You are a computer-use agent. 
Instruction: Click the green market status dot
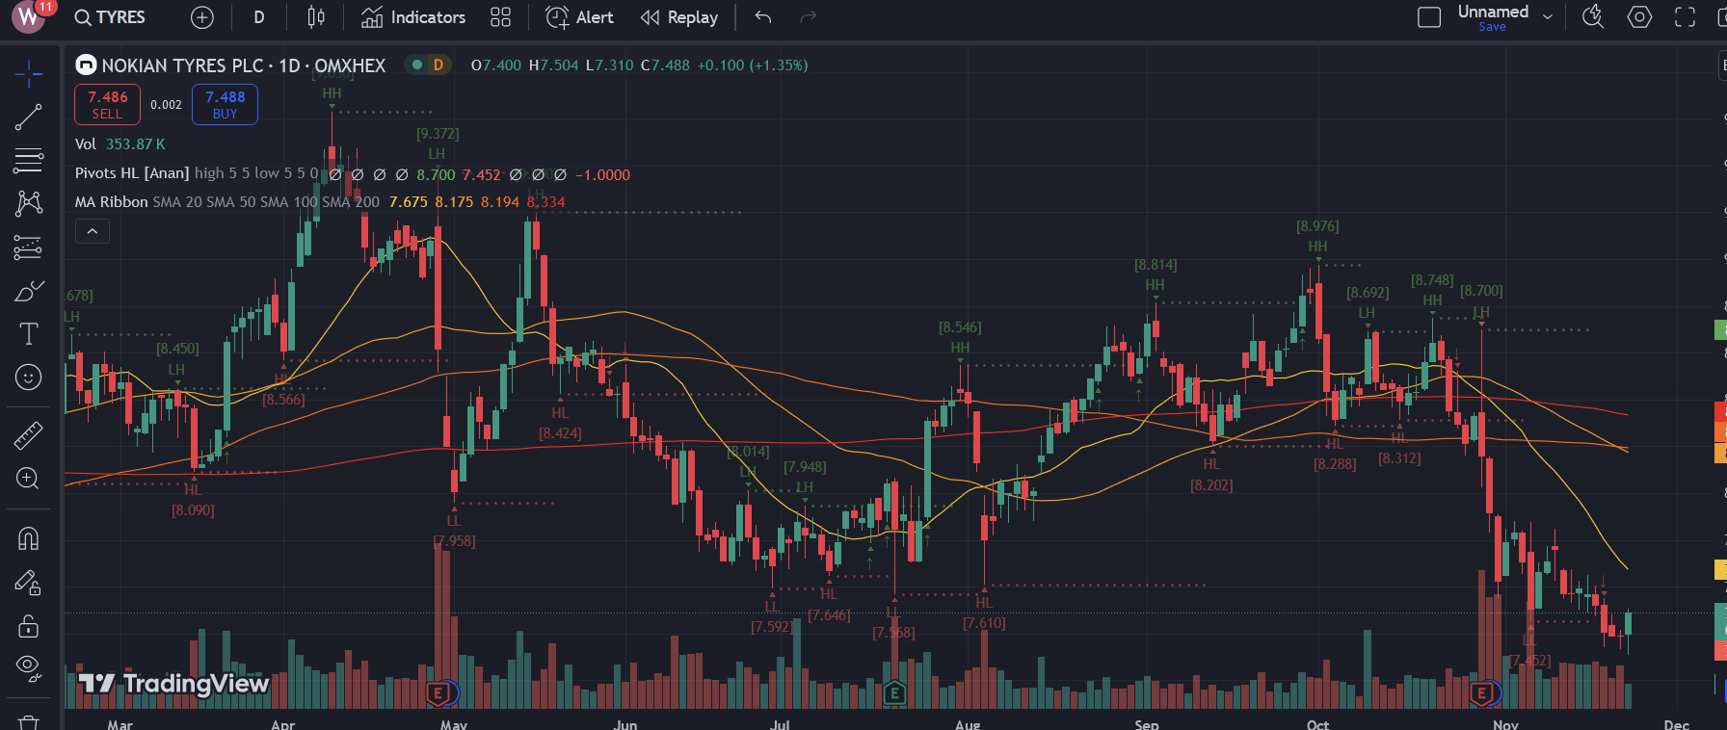point(417,65)
